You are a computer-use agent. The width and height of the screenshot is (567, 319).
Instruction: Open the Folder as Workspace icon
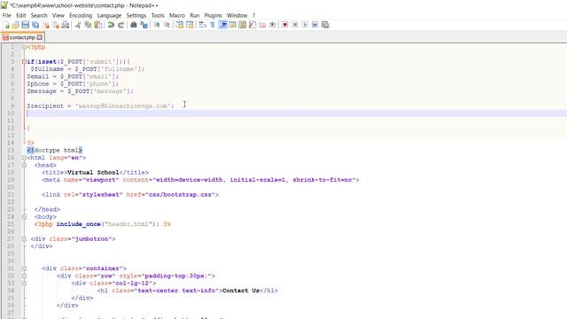(262, 25)
